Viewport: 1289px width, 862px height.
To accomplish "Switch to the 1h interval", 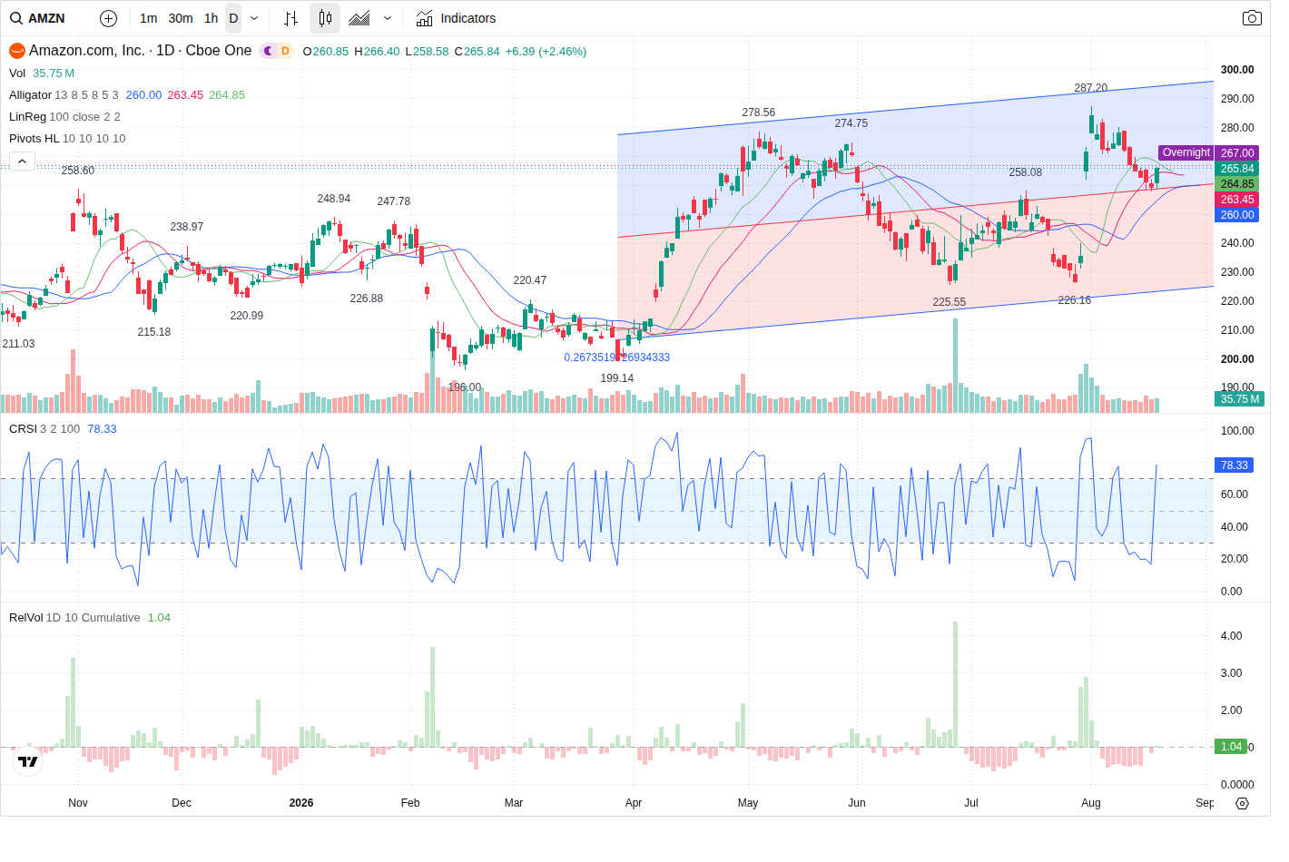I will (211, 18).
